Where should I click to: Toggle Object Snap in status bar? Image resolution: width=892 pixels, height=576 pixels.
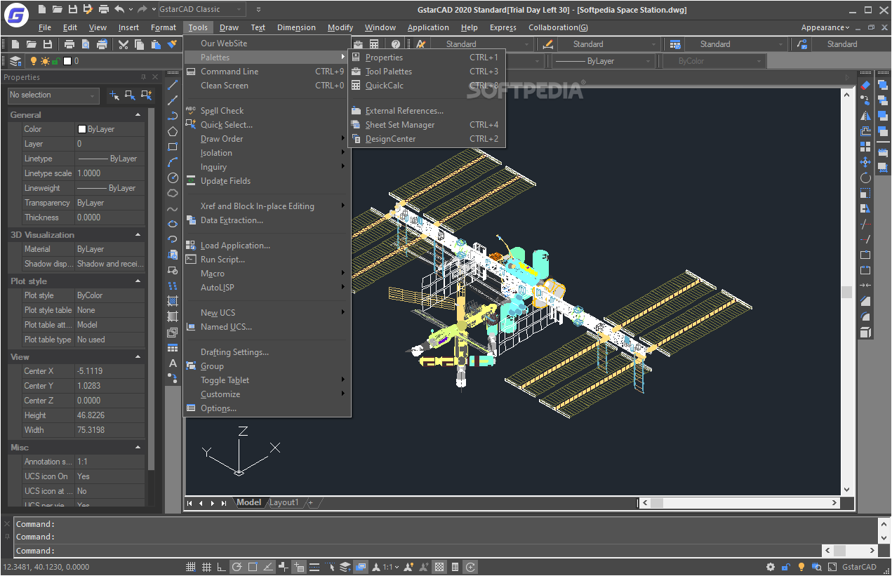coord(253,567)
